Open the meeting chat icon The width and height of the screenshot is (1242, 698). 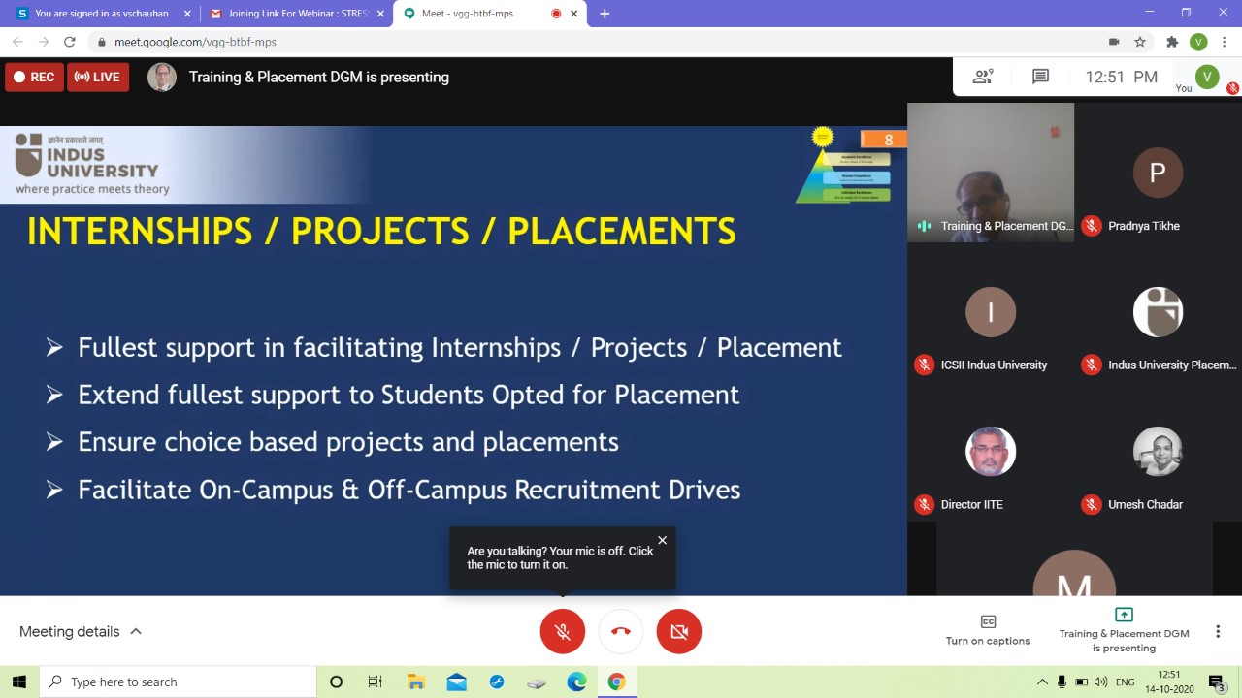tap(1040, 77)
